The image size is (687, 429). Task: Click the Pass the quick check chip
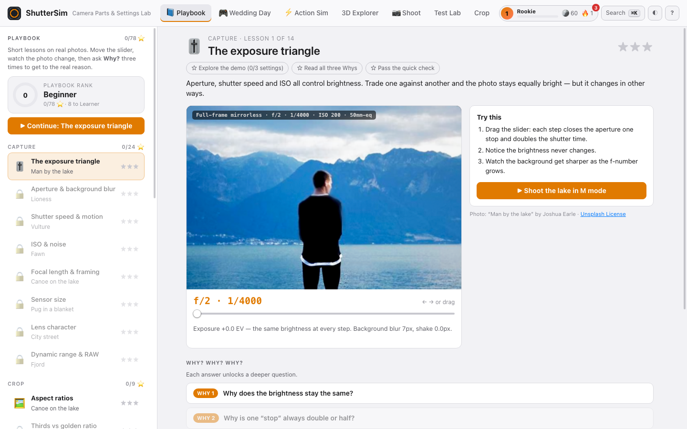[403, 68]
